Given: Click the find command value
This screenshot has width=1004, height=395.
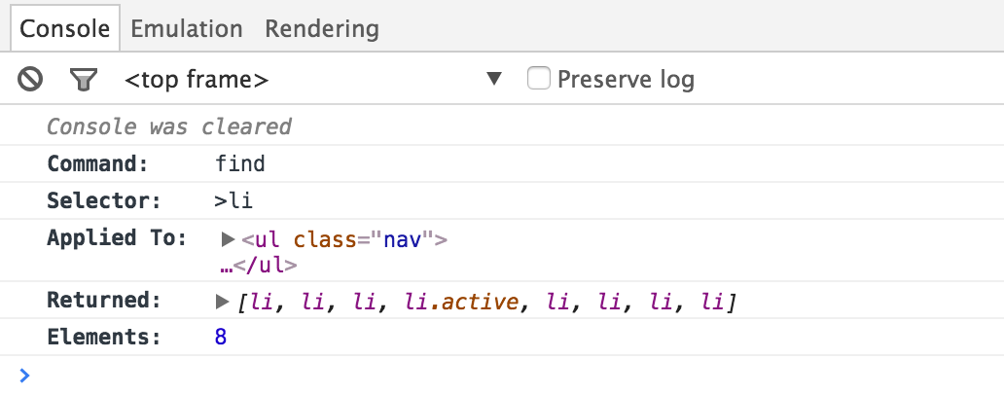Looking at the screenshot, I should click(x=239, y=163).
